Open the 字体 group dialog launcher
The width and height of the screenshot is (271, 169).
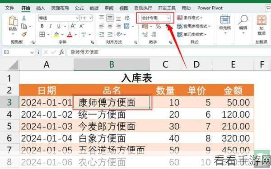93,42
